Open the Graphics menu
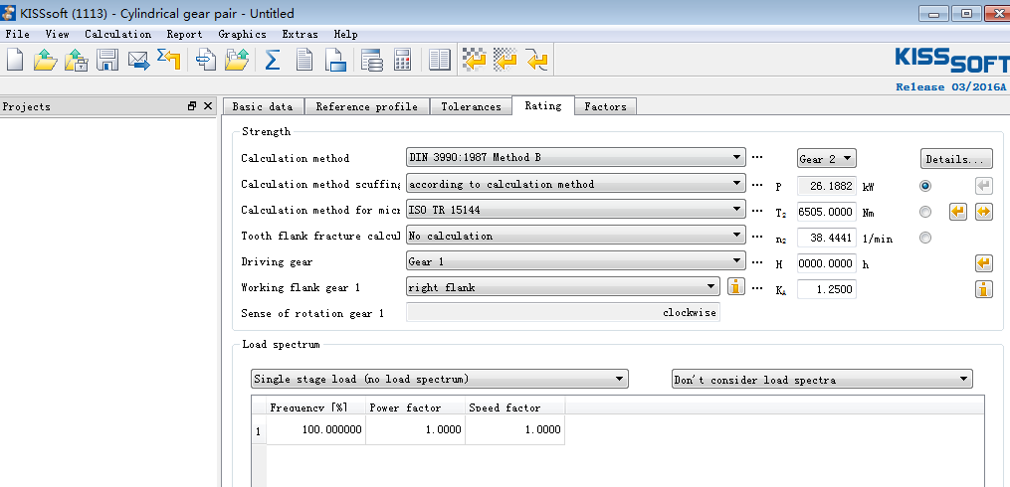 pos(242,34)
